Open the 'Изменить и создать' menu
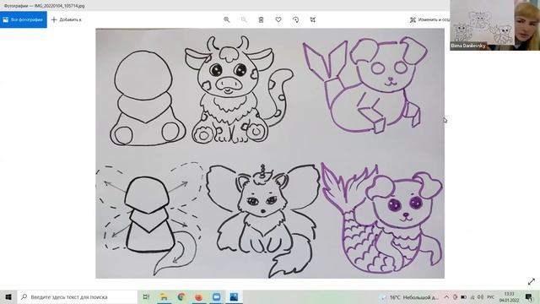The height and width of the screenshot is (304, 540). (x=429, y=19)
